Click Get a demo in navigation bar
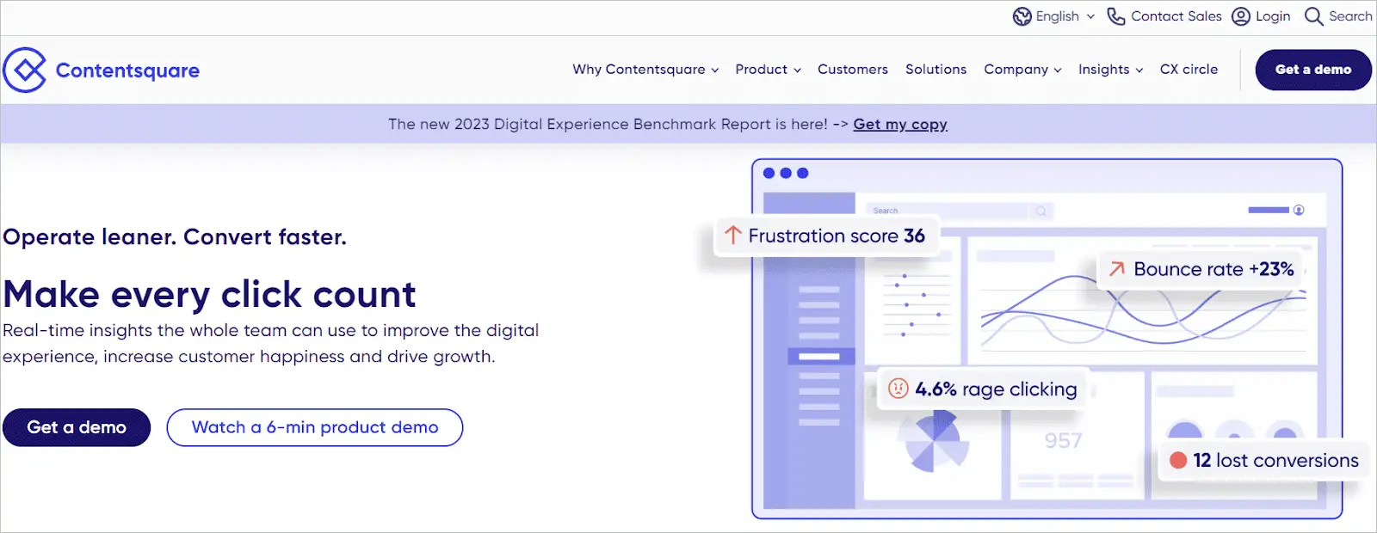1377x533 pixels. pos(1312,70)
